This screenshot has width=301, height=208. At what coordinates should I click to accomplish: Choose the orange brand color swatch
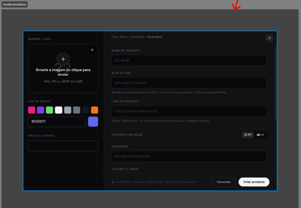pyautogui.click(x=94, y=110)
